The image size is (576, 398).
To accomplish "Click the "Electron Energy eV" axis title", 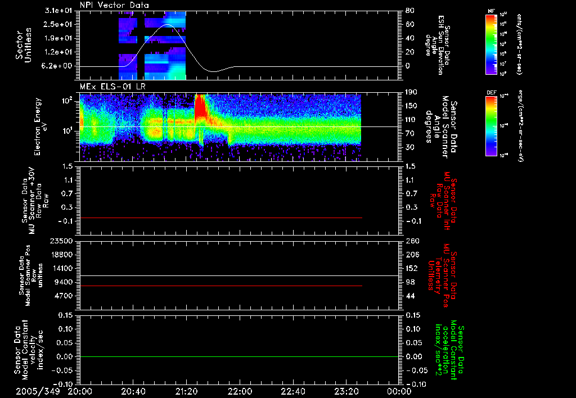I will pos(40,126).
